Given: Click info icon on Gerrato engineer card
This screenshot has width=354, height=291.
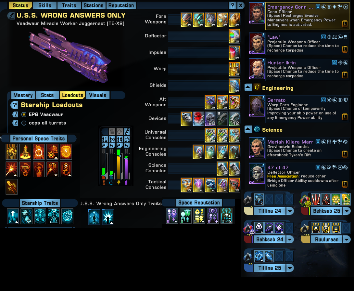Looking at the screenshot, I should [345, 116].
